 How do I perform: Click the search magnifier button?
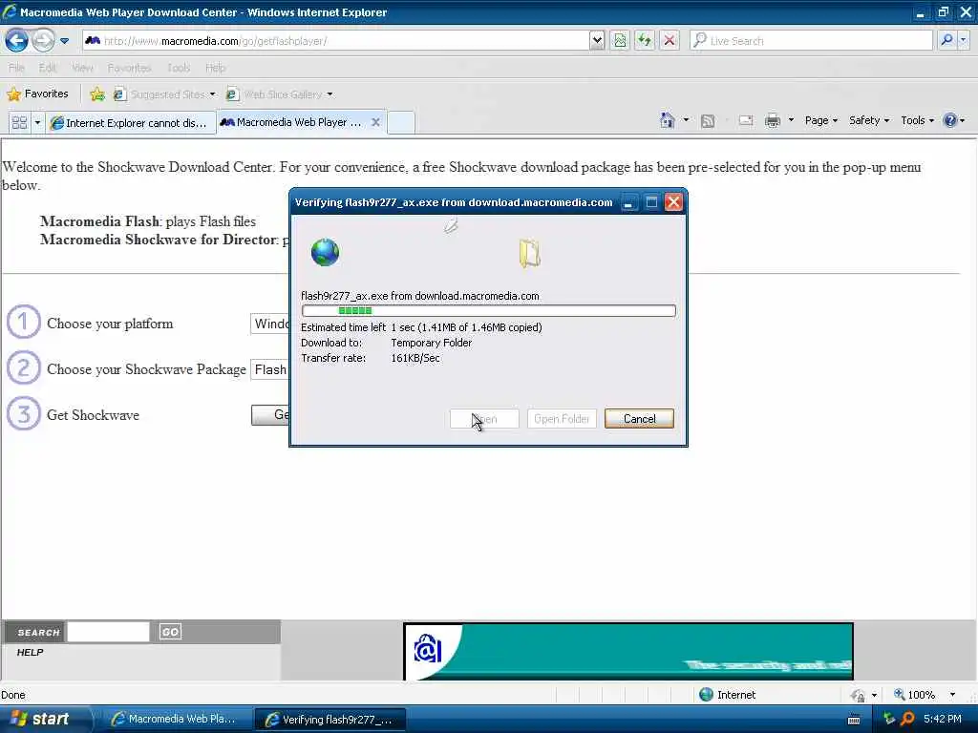(x=946, y=40)
